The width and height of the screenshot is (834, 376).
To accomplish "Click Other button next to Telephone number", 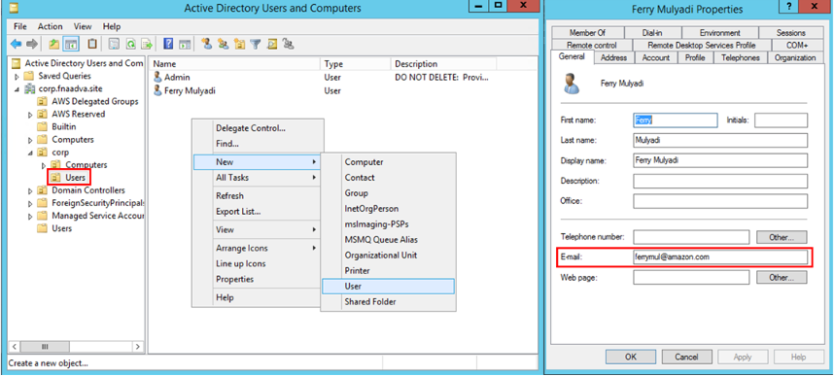I will coord(782,237).
